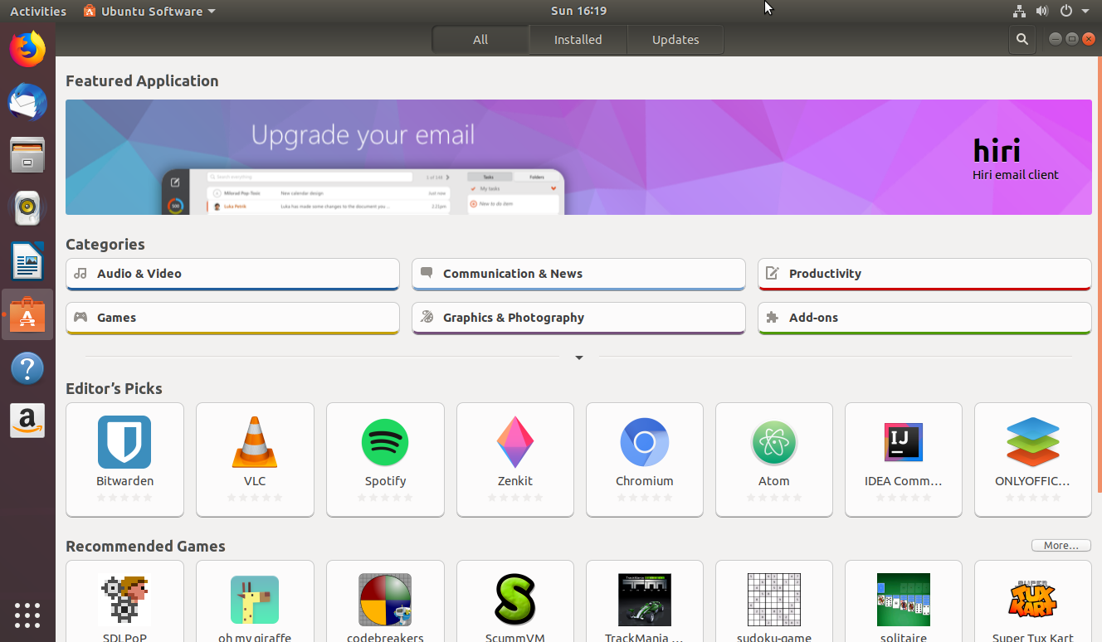Viewport: 1102px width, 642px height.
Task: Switch to the Installed tab
Action: click(x=578, y=39)
